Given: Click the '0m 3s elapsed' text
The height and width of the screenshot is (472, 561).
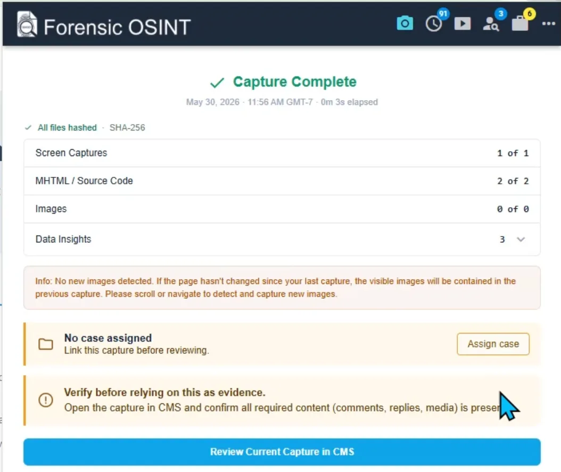Looking at the screenshot, I should point(349,102).
